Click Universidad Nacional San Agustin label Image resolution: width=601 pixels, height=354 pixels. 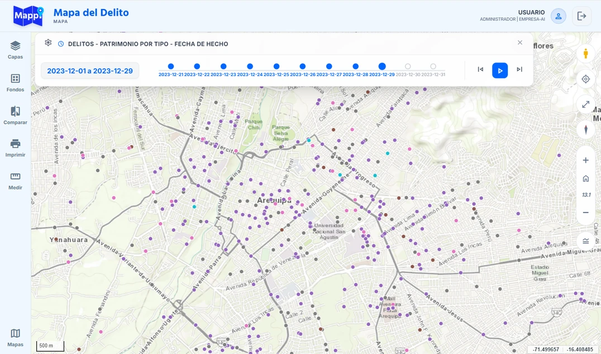pos(329,231)
